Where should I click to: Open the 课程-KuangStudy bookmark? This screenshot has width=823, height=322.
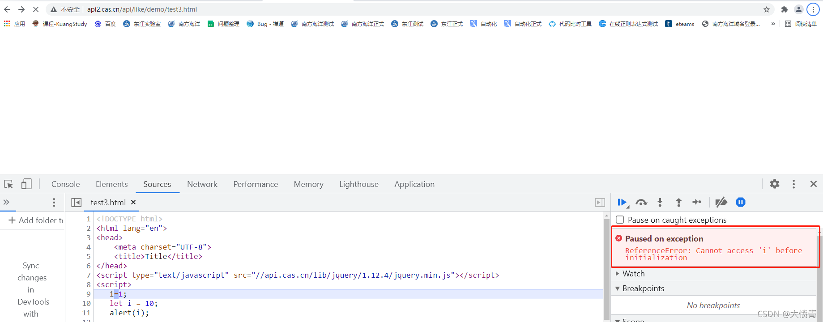(x=60, y=24)
